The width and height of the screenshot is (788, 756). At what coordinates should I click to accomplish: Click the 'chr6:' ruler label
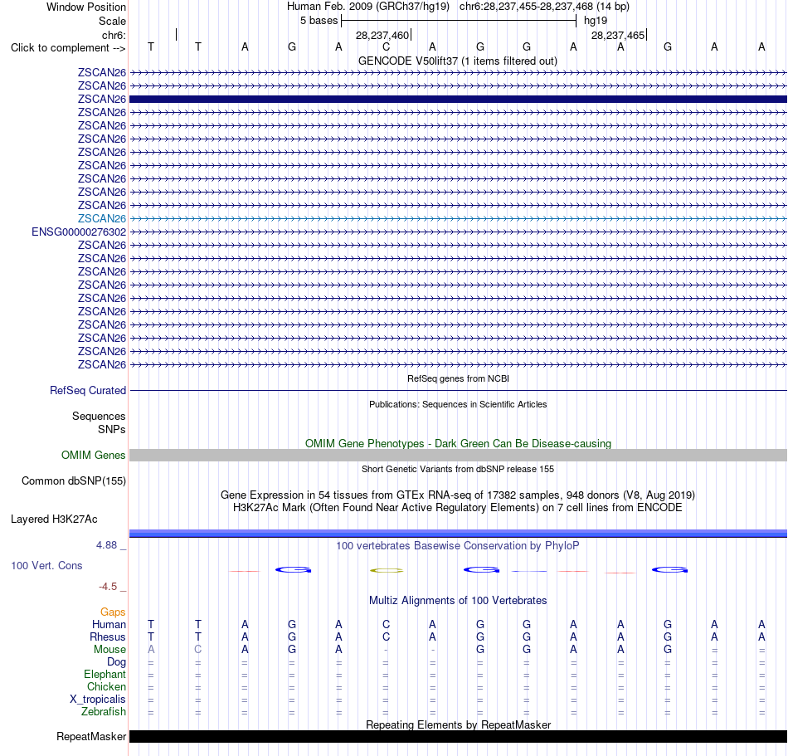click(x=114, y=35)
